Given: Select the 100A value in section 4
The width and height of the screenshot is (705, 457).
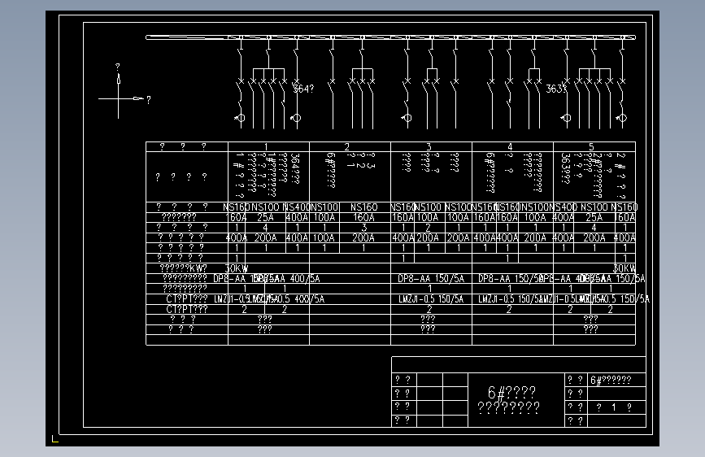Looking at the screenshot, I should coord(536,217).
